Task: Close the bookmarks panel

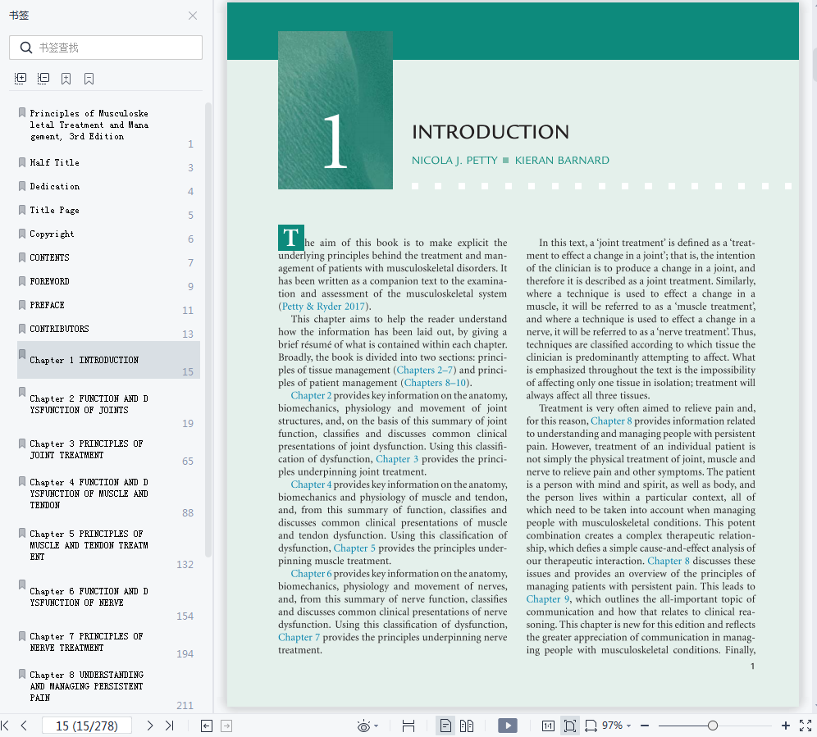Action: (x=193, y=16)
